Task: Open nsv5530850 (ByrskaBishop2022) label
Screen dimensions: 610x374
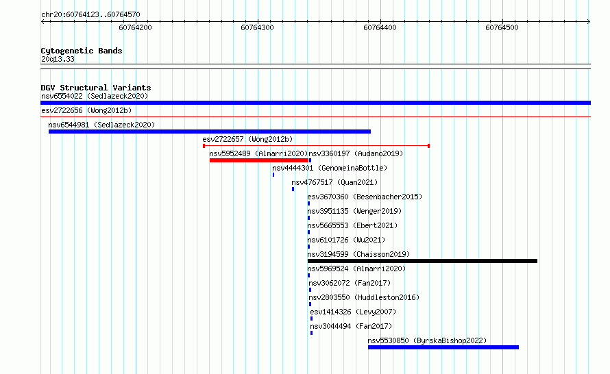Action: pyautogui.click(x=427, y=340)
